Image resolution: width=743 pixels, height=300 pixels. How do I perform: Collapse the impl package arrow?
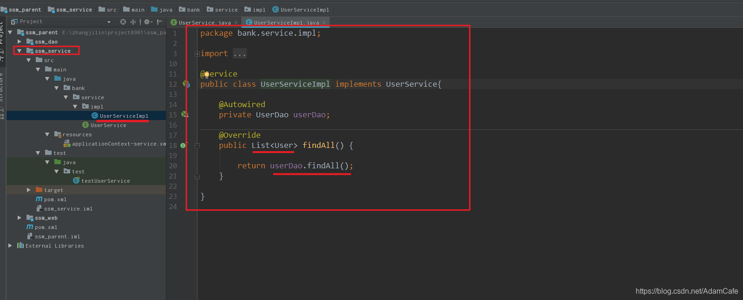tap(75, 107)
